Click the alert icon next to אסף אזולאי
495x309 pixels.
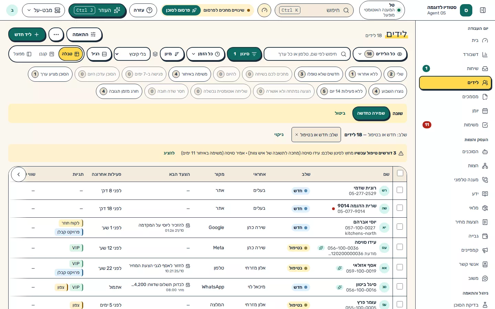[x=340, y=268]
